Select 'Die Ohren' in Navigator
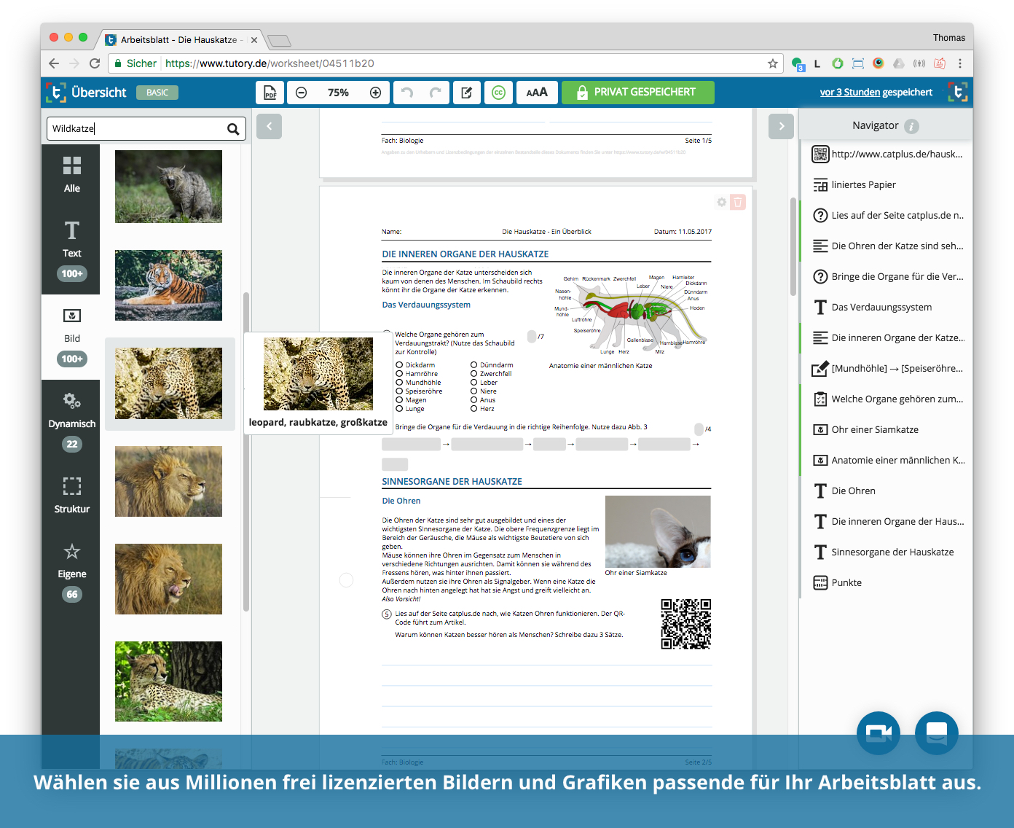The width and height of the screenshot is (1014, 828). 887,491
